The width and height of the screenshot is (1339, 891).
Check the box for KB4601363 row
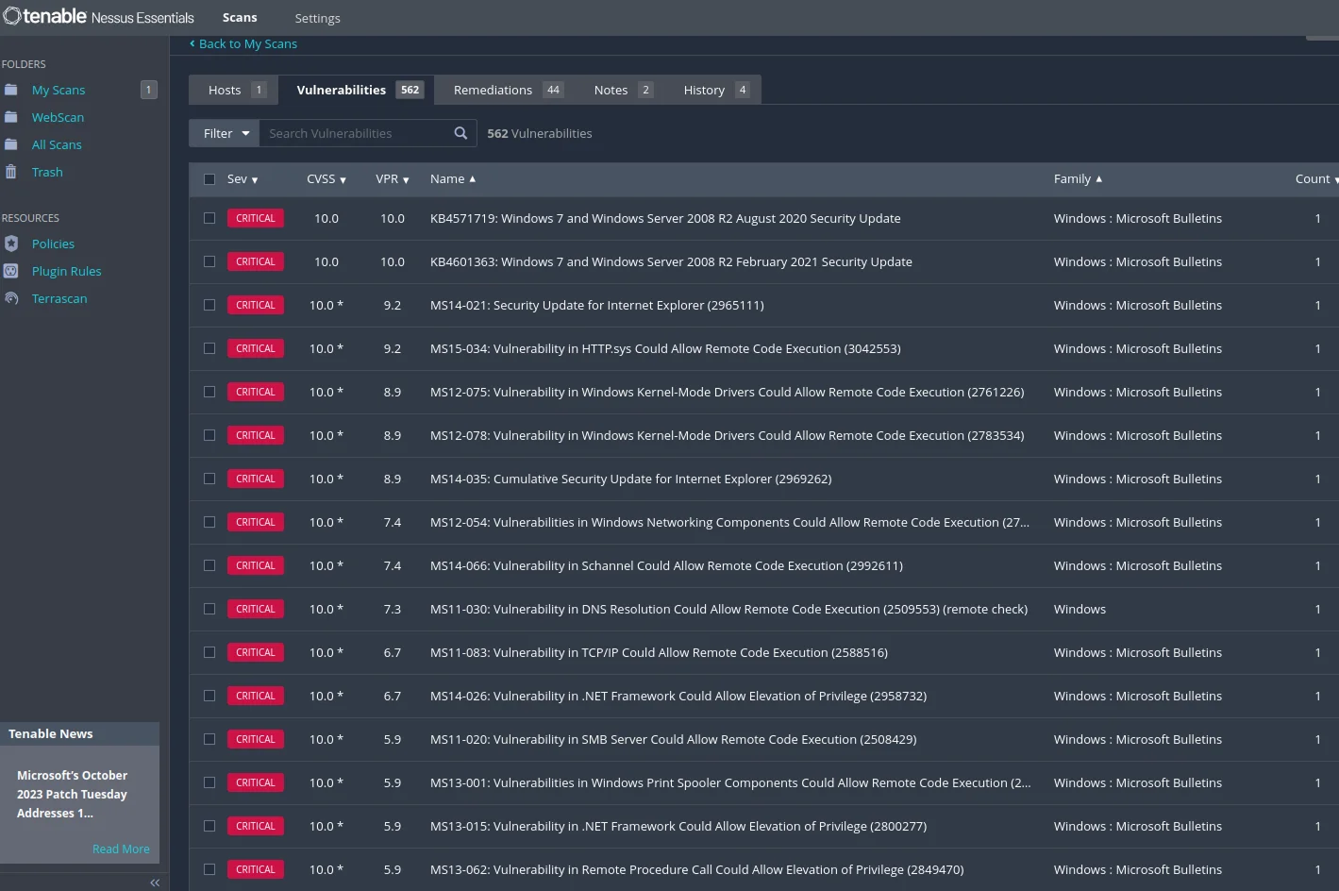pos(209,261)
